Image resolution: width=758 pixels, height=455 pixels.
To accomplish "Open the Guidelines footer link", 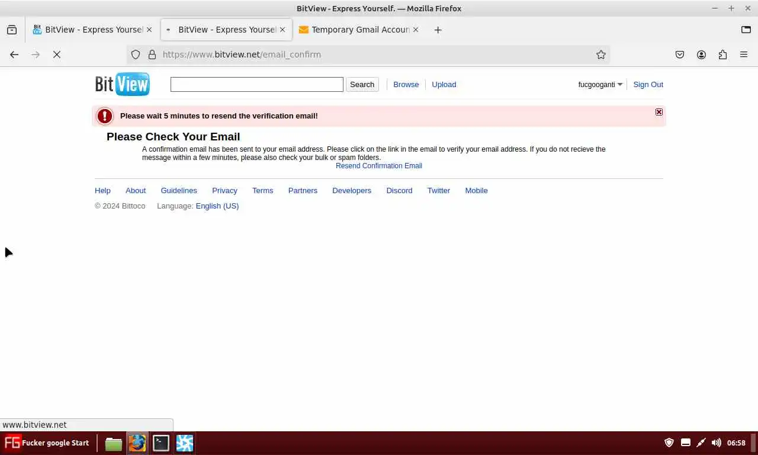I will click(179, 190).
